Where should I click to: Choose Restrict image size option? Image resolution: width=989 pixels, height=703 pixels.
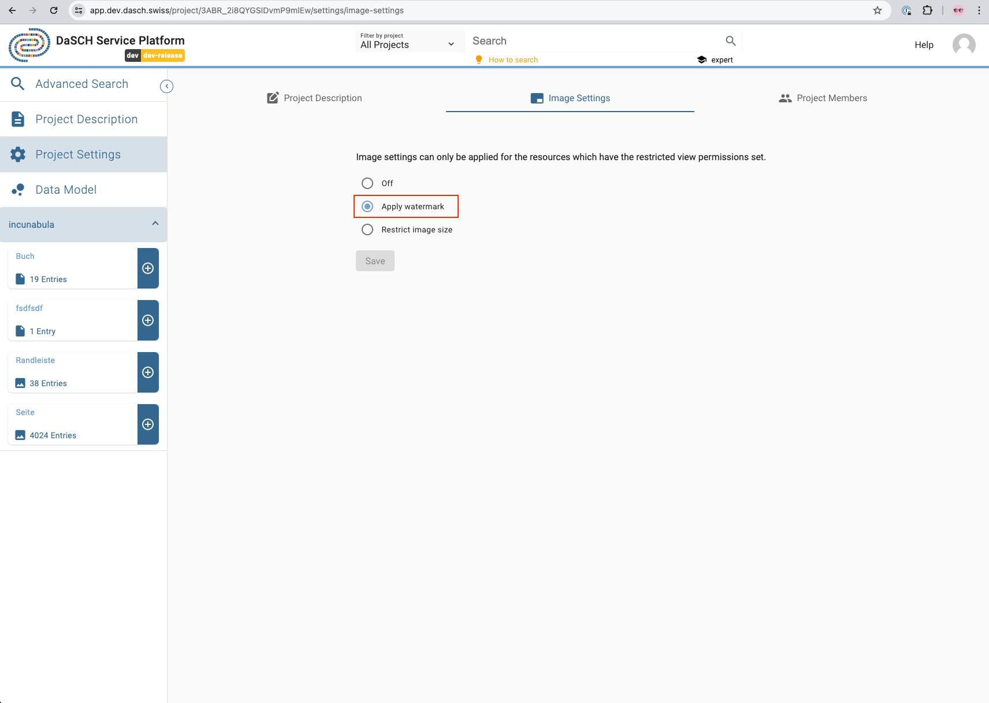(x=367, y=230)
